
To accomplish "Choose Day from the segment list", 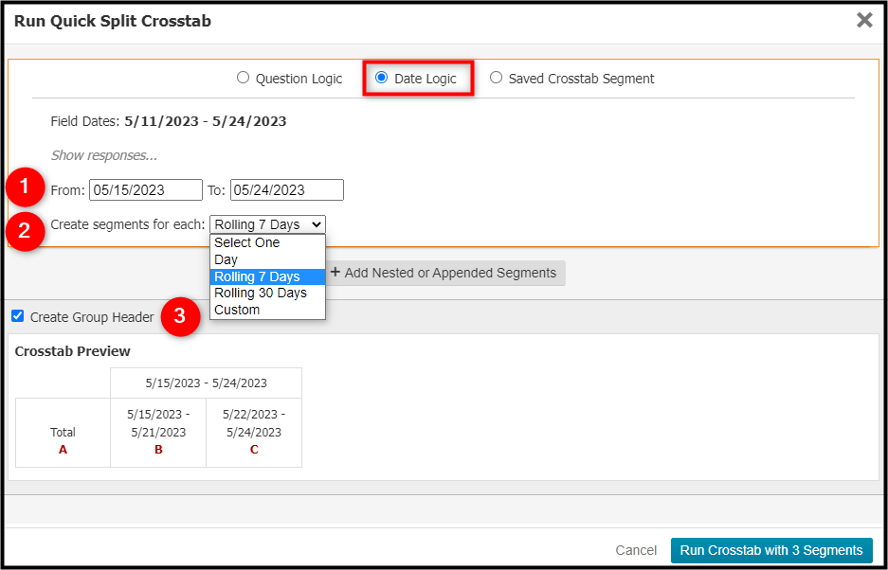I will click(267, 259).
